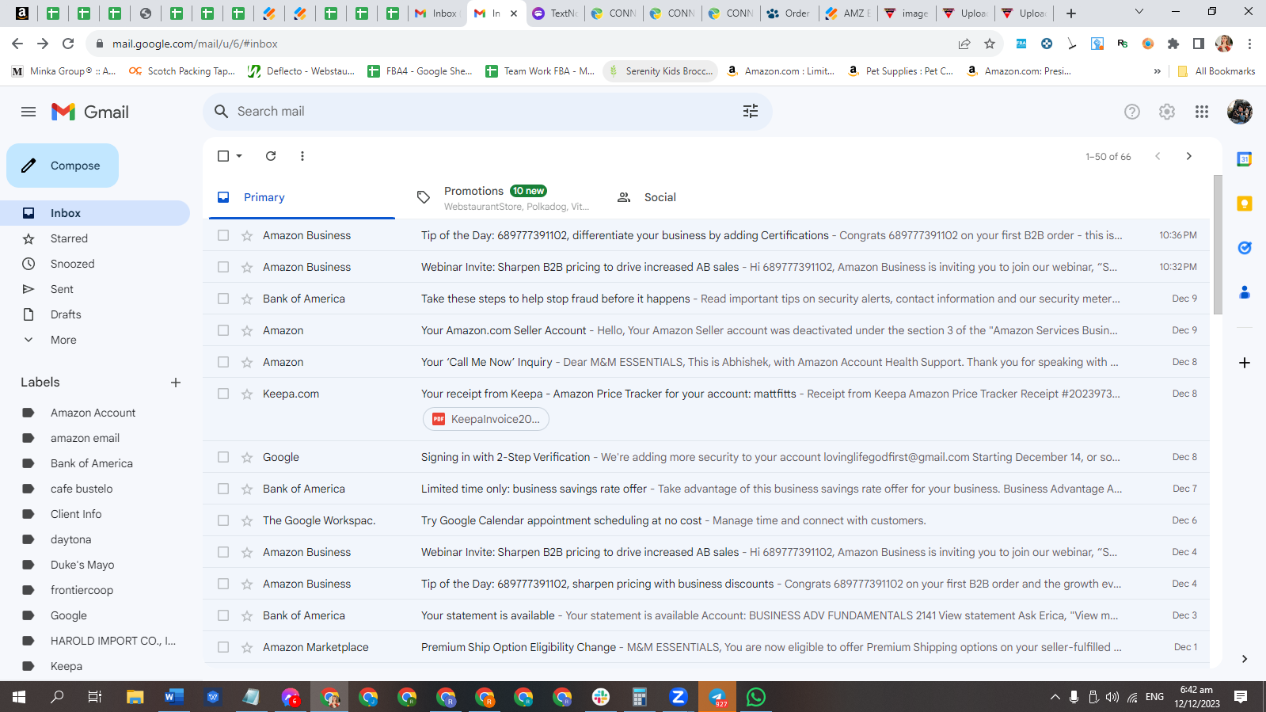Check the Amazon Seller Account deactivated email

pyautogui.click(x=223, y=330)
